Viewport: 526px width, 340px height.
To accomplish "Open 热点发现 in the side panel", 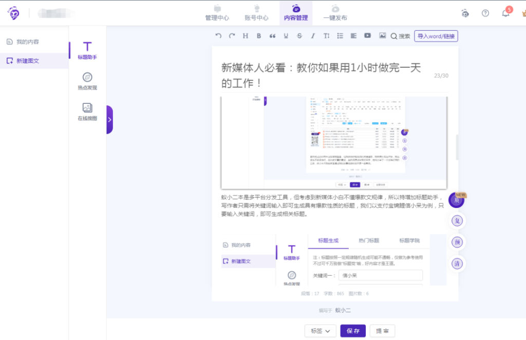I will (x=87, y=81).
